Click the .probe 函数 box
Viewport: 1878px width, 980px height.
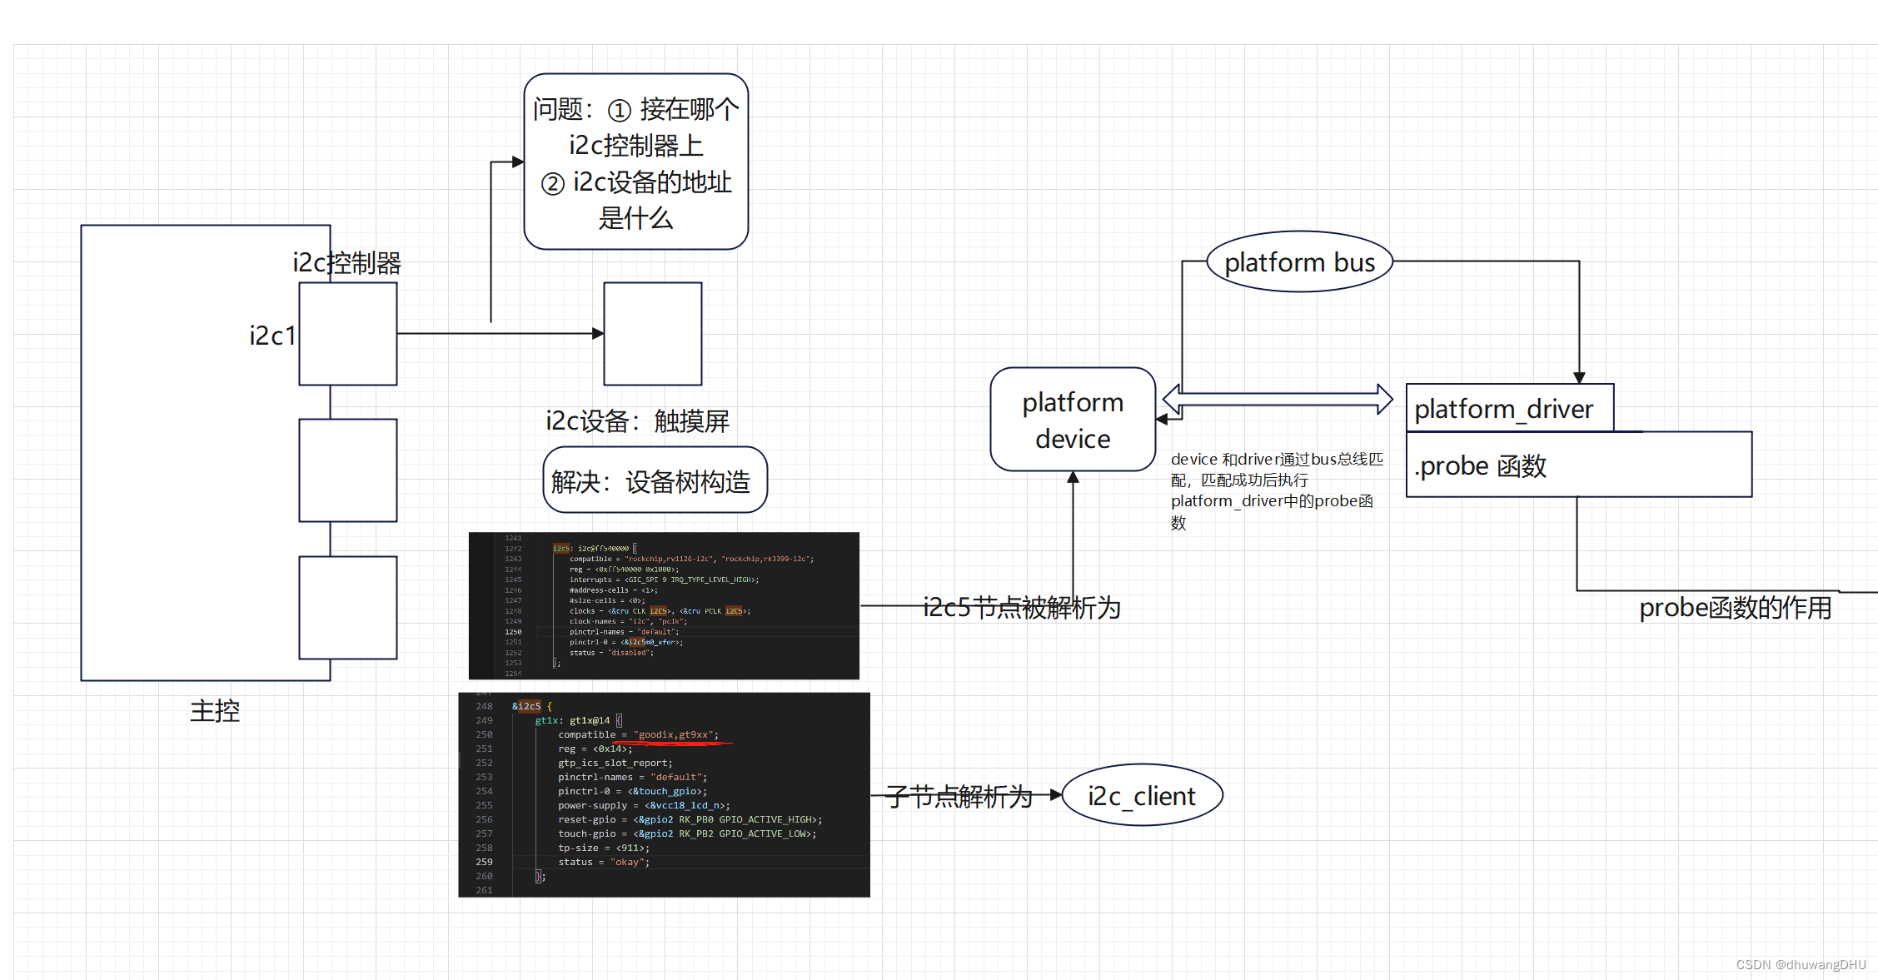pos(1579,465)
